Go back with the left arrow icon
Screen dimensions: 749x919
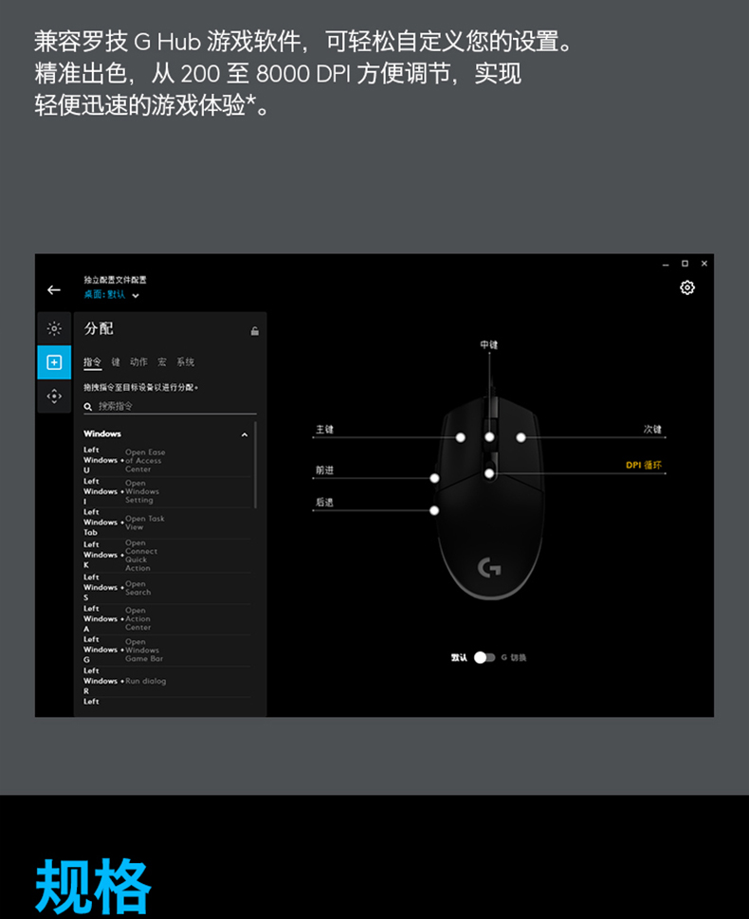pos(54,289)
